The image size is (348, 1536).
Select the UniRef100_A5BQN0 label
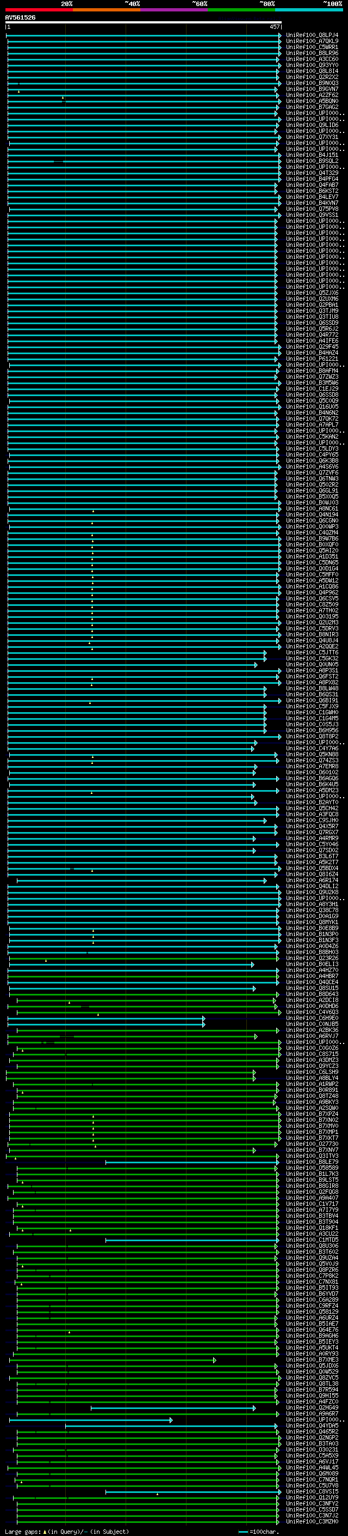click(x=312, y=101)
